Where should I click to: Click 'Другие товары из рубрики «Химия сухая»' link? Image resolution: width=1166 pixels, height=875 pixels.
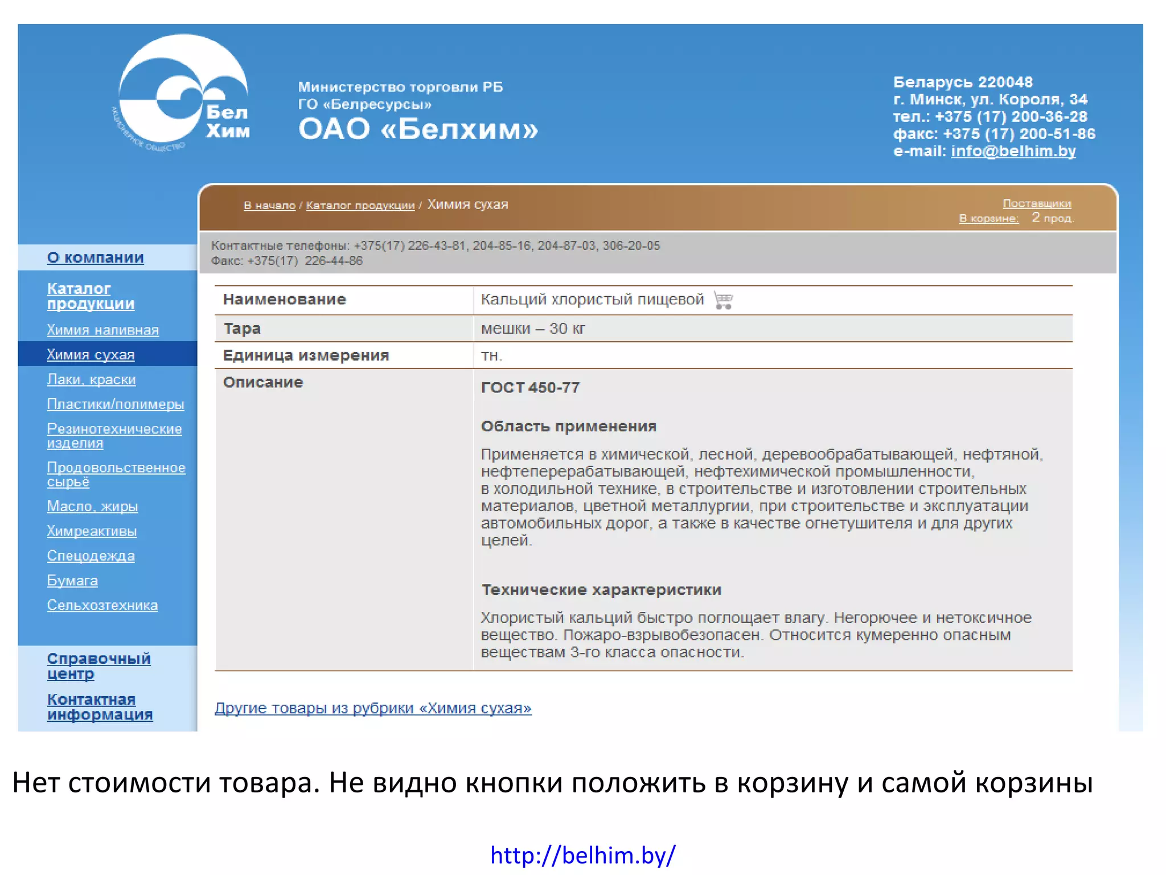coord(372,708)
